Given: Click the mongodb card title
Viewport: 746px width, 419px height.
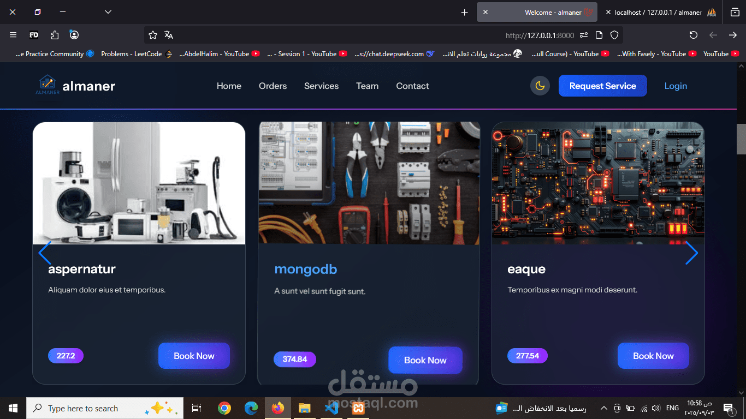Looking at the screenshot, I should pos(306,270).
